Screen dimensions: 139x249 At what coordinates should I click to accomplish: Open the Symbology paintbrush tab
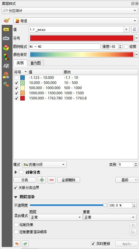click(6, 21)
